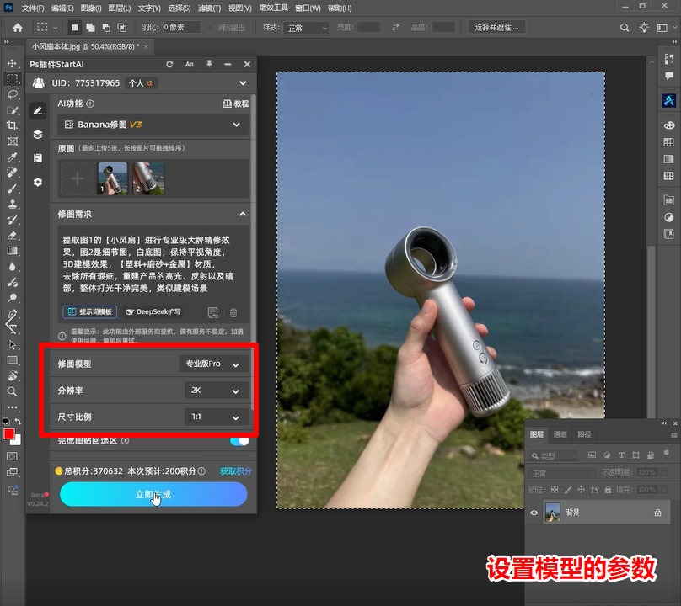The height and width of the screenshot is (606, 681).
Task: Click the 获取积分 link
Action: 236,471
